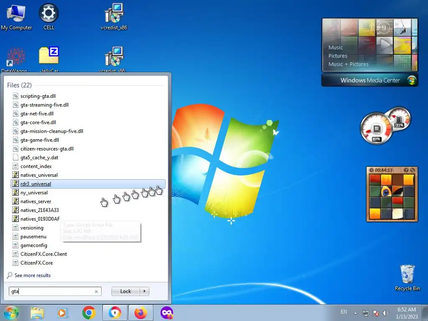Click the white puzzle tile

pos(397,214)
